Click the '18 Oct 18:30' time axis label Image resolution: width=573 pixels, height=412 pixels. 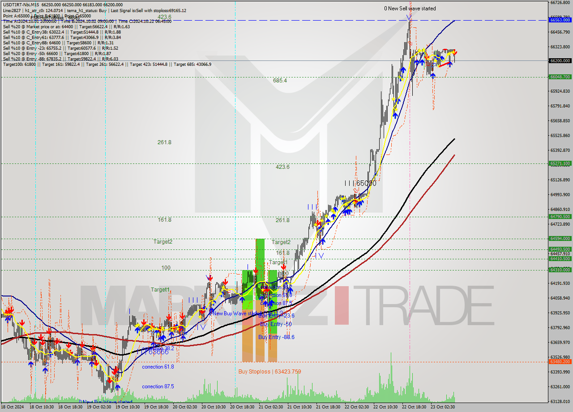70,407
